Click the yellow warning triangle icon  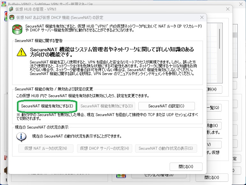[21, 52]
